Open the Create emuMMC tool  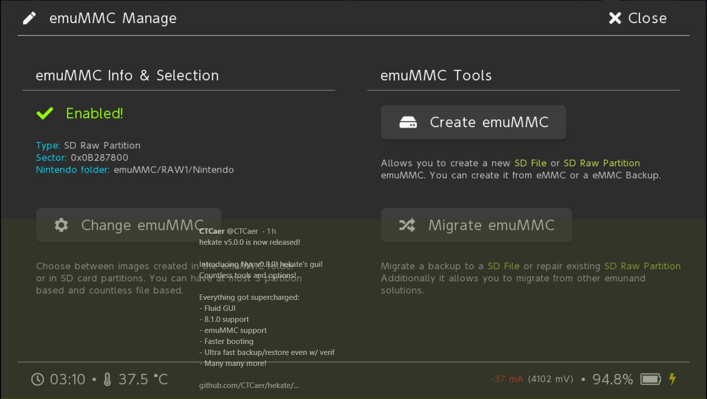point(473,122)
